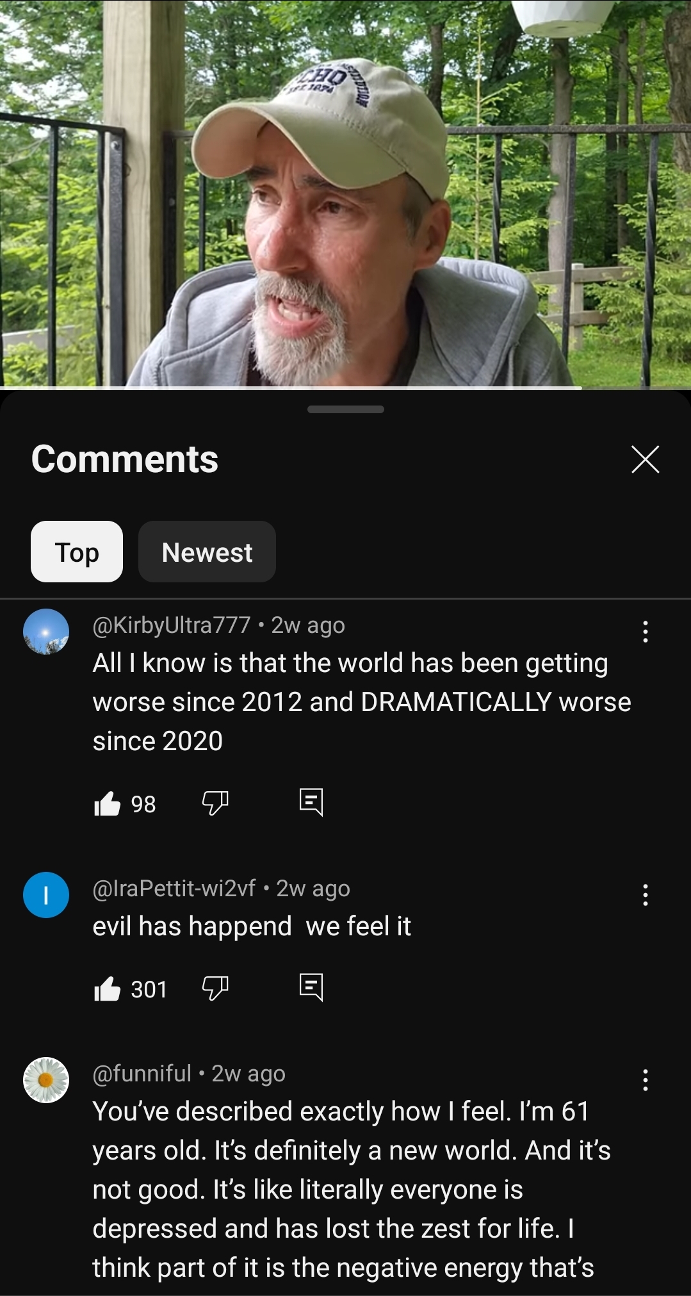This screenshot has height=1296, width=691.
Task: Switch to the Top comments tab
Action: (x=77, y=552)
